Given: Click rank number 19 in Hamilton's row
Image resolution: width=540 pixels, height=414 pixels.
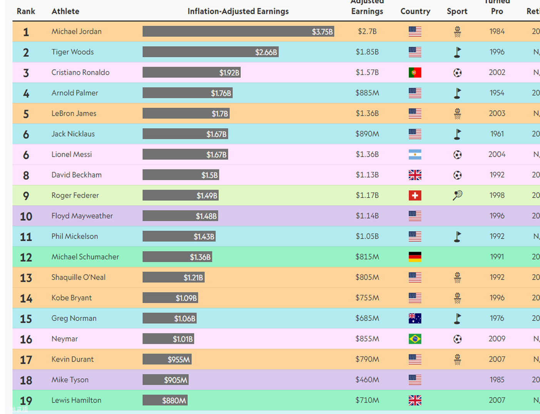Looking at the screenshot, I should 26,401.
